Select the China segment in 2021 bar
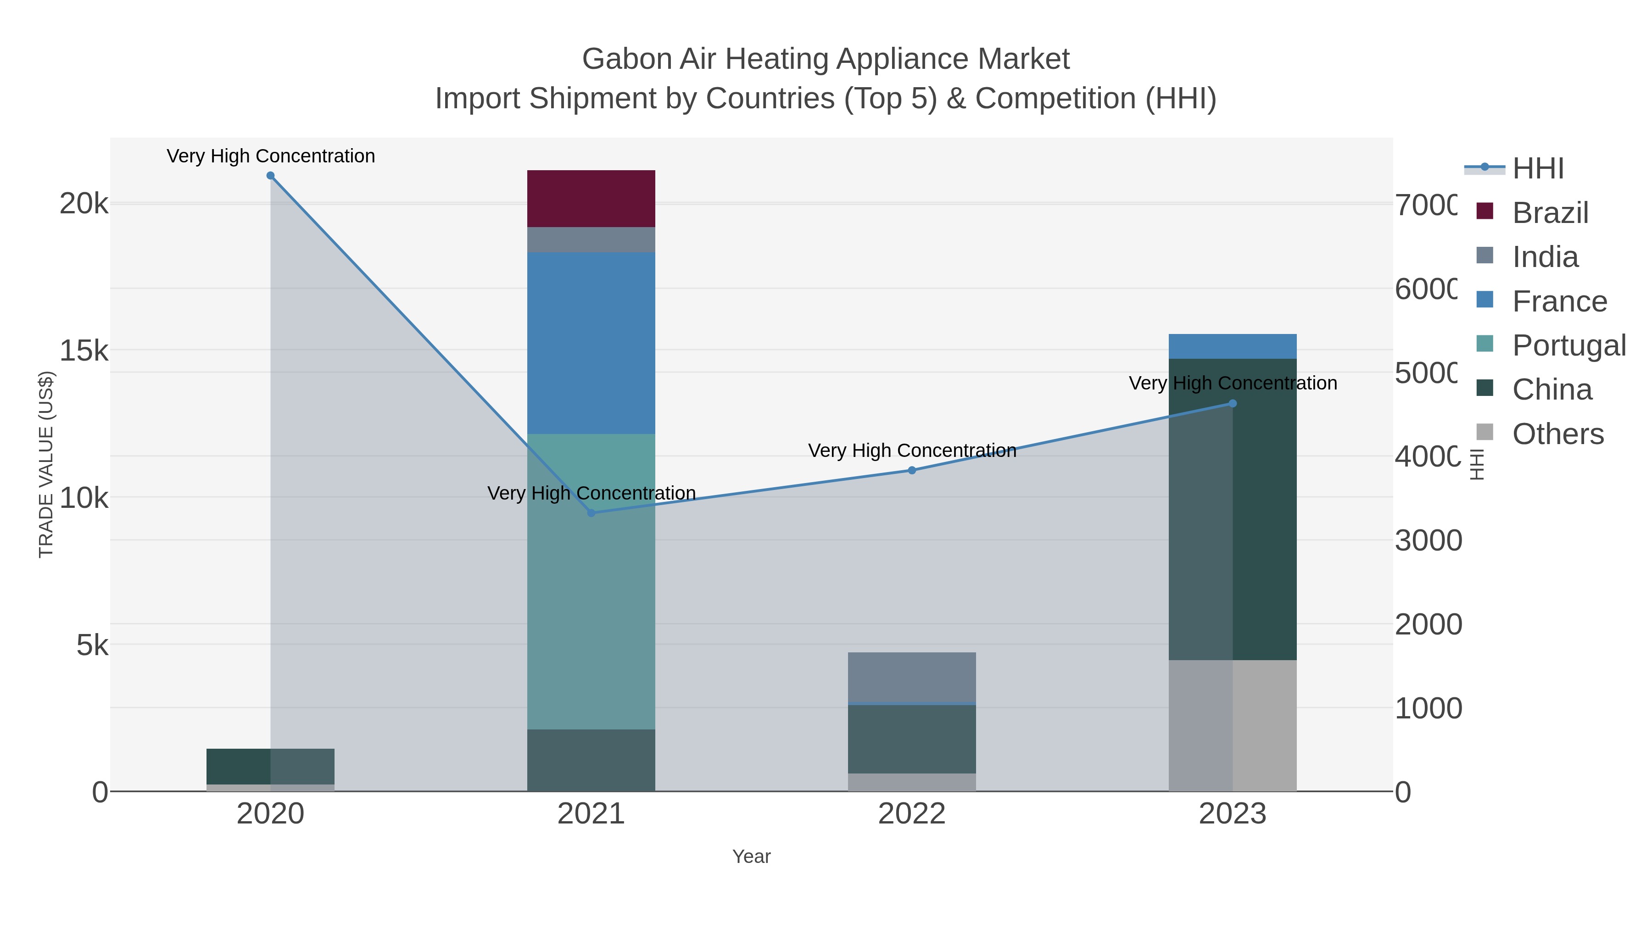This screenshot has width=1652, height=929. point(592,760)
